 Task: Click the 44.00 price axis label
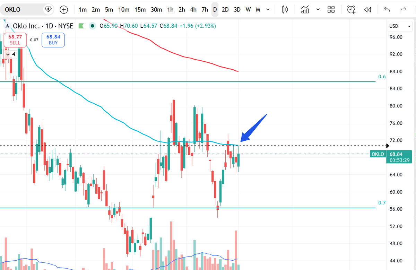[395, 261]
